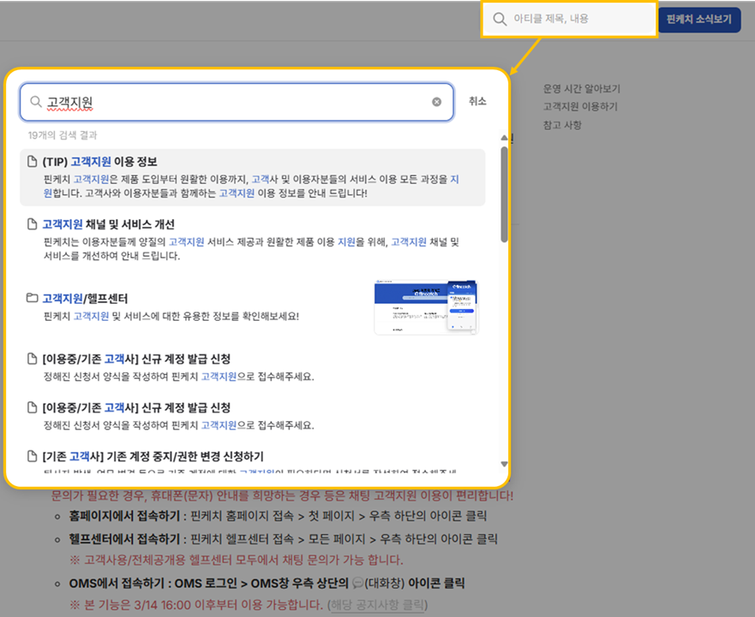Viewport: 755px width, 617px height.
Task: Click the OMS에서 접속하기 bullet text
Action: [x=267, y=584]
